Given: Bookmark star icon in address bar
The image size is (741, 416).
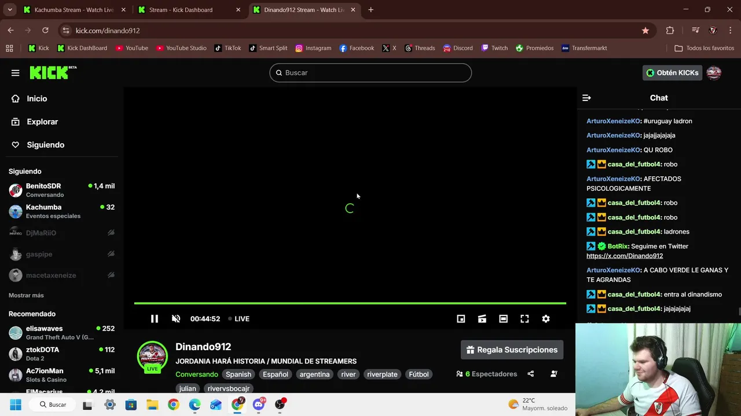Looking at the screenshot, I should (x=645, y=31).
